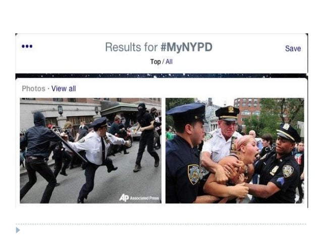Image resolution: width=322 pixels, height=242 pixels.
Task: Click the #MyNYPD hashtag in the title
Action: pyautogui.click(x=186, y=47)
